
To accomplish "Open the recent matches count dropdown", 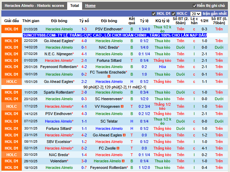I will click(x=196, y=14).
